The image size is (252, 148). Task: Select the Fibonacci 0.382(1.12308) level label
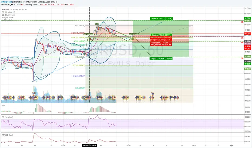pos(78,38)
